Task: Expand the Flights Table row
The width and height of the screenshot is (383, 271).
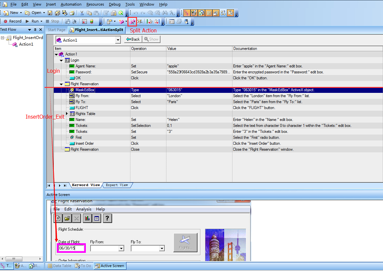Action: coord(67,114)
